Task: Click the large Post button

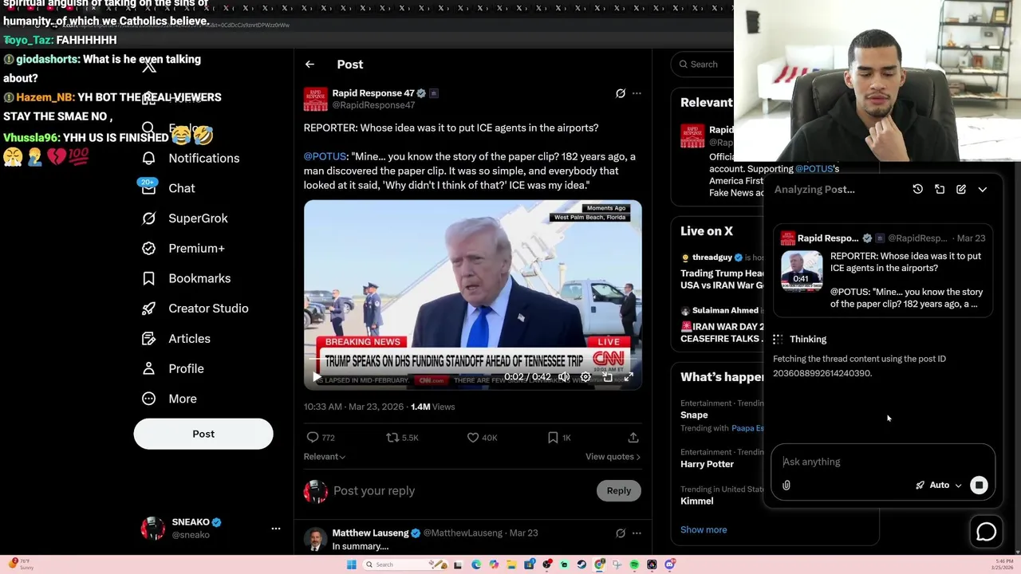Action: (203, 434)
